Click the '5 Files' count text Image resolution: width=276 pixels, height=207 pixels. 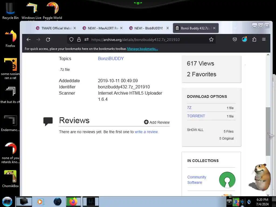tap(229, 132)
